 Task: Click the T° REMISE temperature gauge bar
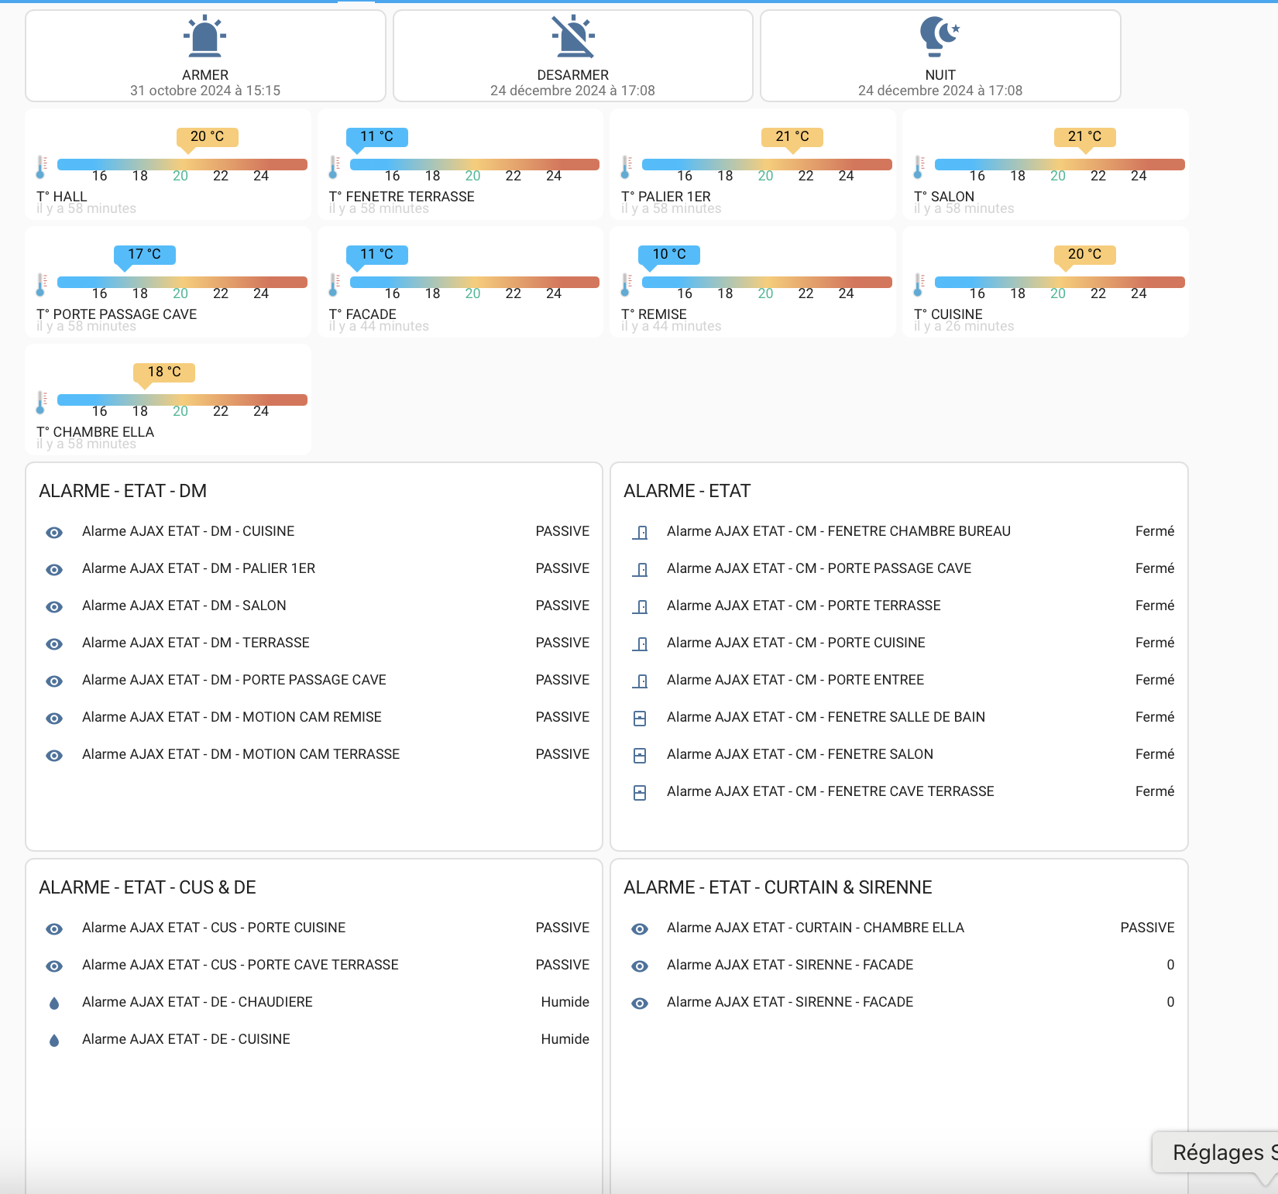(x=767, y=282)
